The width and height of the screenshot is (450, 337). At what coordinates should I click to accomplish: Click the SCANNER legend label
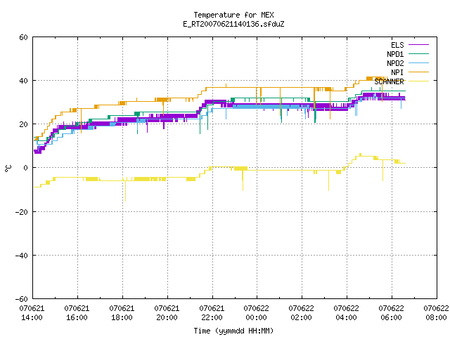click(389, 81)
